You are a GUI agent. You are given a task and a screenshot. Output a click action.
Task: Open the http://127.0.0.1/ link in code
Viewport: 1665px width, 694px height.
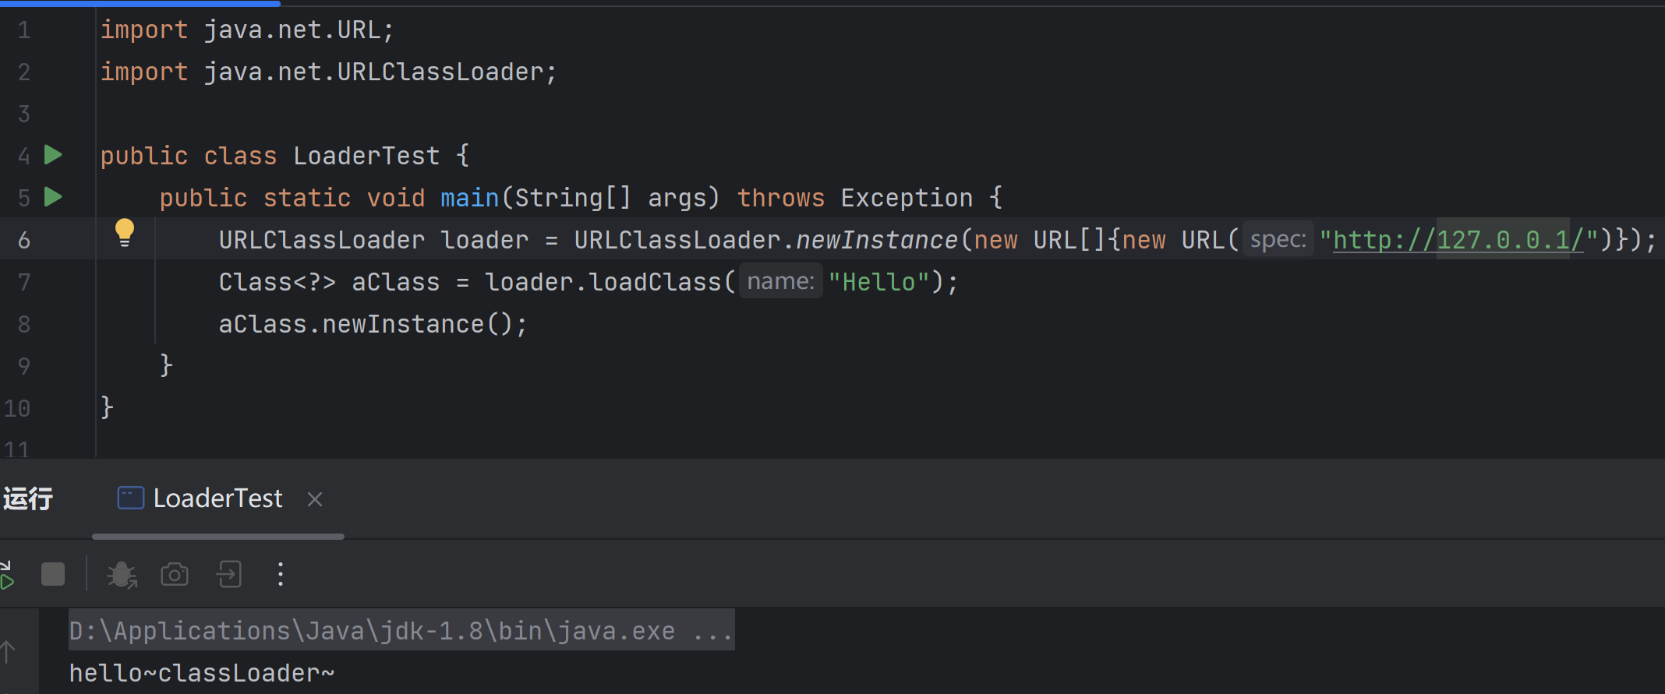point(1458,239)
